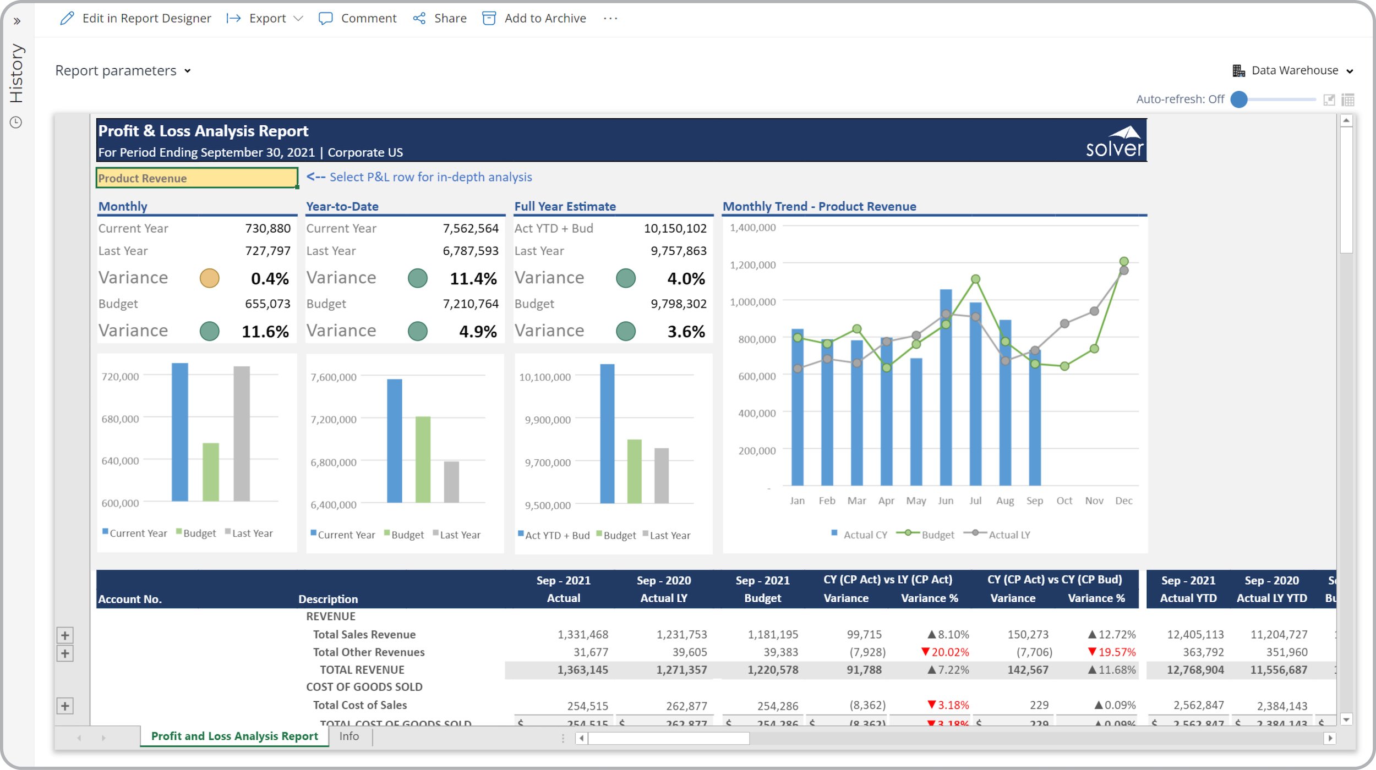
Task: Click the Edit in Report Designer pencil icon
Action: coord(67,19)
